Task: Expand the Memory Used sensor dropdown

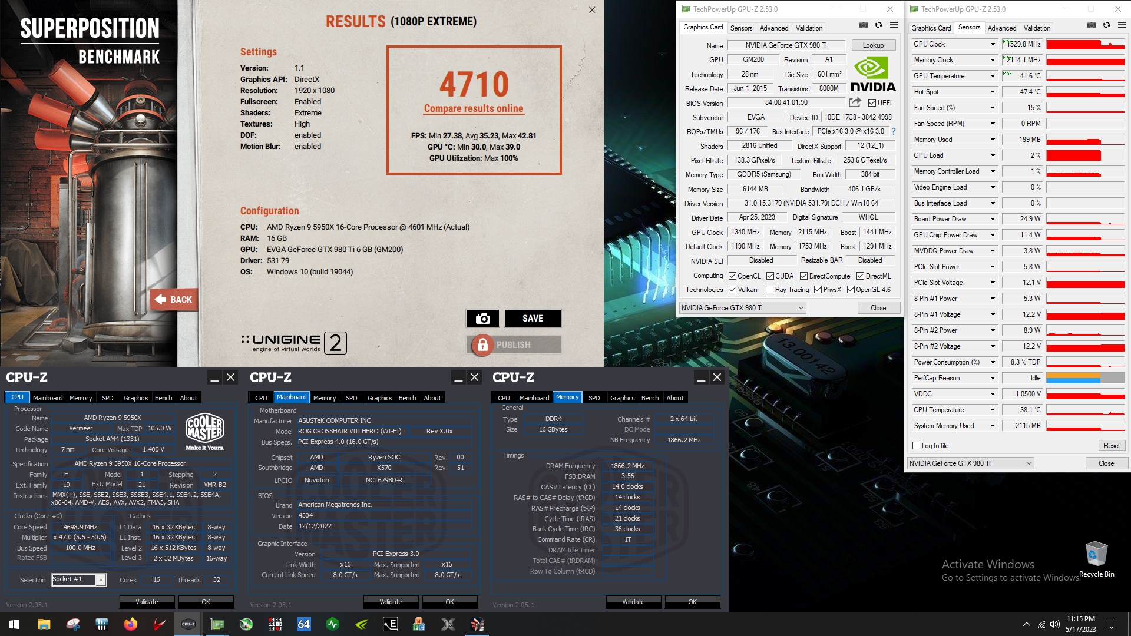Action: click(993, 140)
